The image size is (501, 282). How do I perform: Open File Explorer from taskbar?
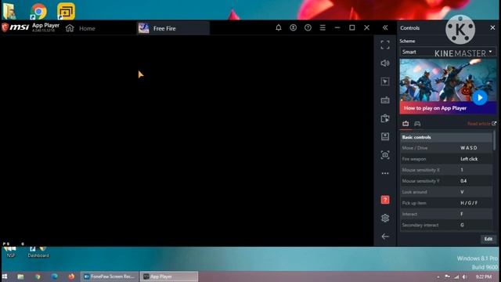click(20, 277)
